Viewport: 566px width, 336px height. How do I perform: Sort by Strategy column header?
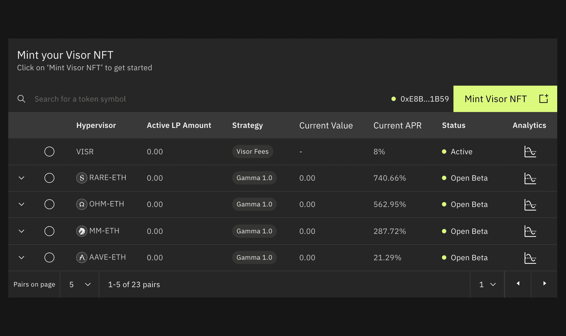(x=248, y=125)
